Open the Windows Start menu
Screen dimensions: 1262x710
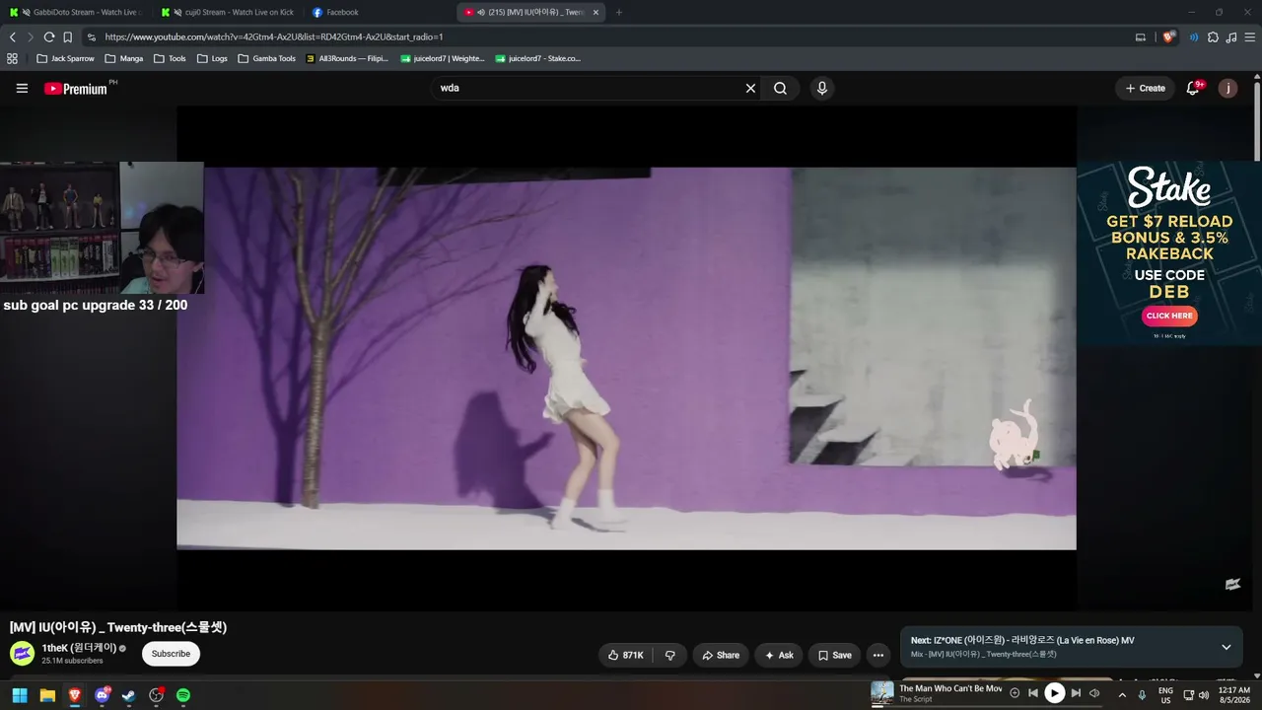tap(20, 695)
